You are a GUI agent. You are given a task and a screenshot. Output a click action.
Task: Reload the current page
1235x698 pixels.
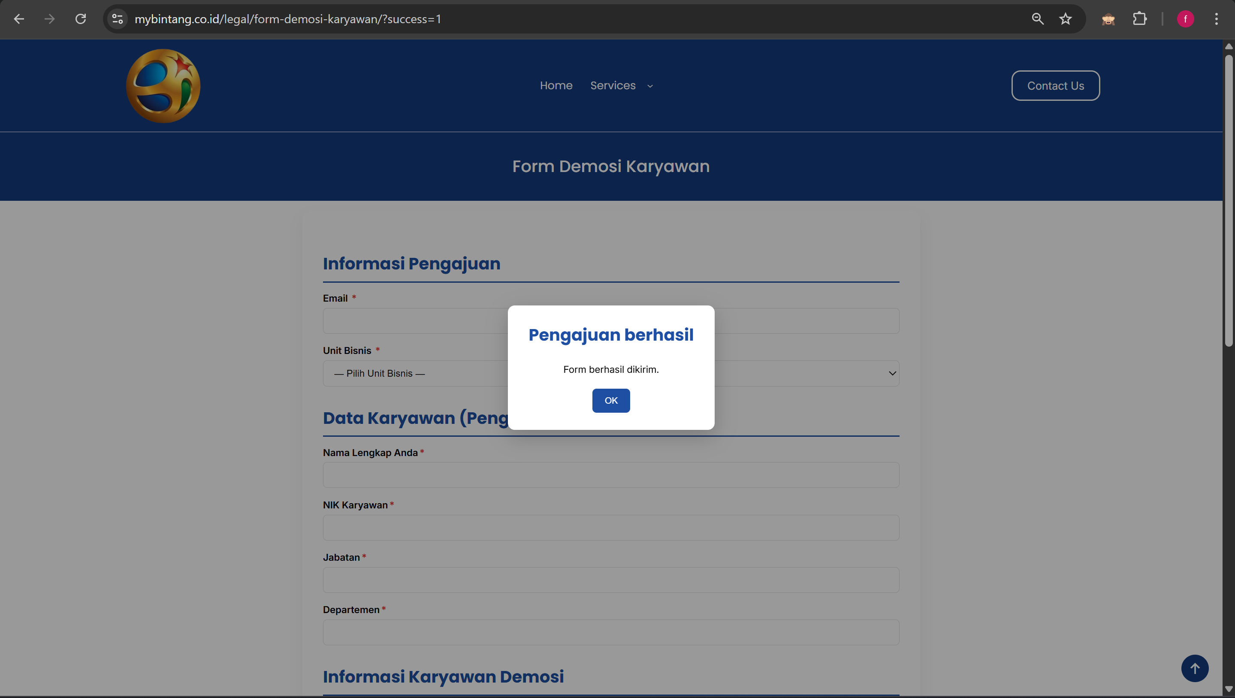pyautogui.click(x=81, y=19)
